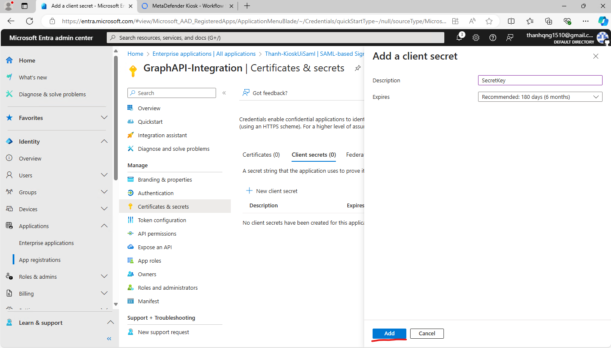Viewport: 611px width, 348px height.
Task: Collapse the Learn & support section
Action: click(x=110, y=322)
